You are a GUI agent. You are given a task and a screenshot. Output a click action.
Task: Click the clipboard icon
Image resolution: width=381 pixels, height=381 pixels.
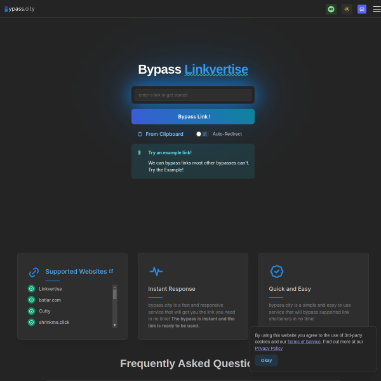(140, 134)
